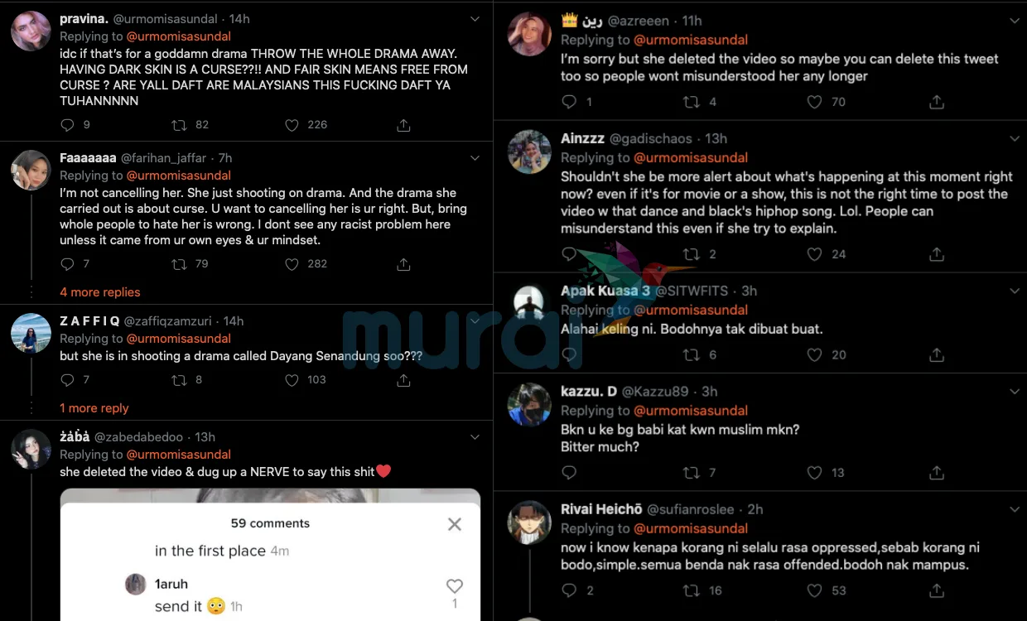Open @urmomisasundal link in zabedabedoo's reply

coord(178,455)
